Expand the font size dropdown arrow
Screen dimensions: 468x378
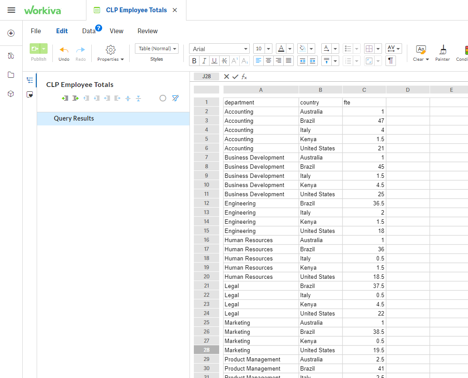click(x=268, y=49)
